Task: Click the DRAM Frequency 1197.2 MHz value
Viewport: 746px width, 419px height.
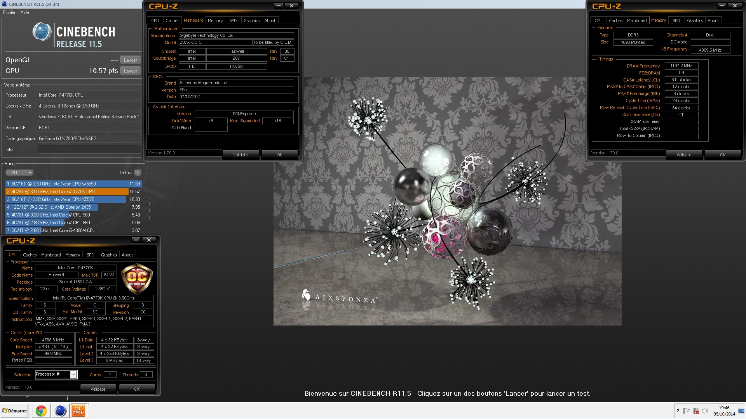Action: [x=681, y=66]
